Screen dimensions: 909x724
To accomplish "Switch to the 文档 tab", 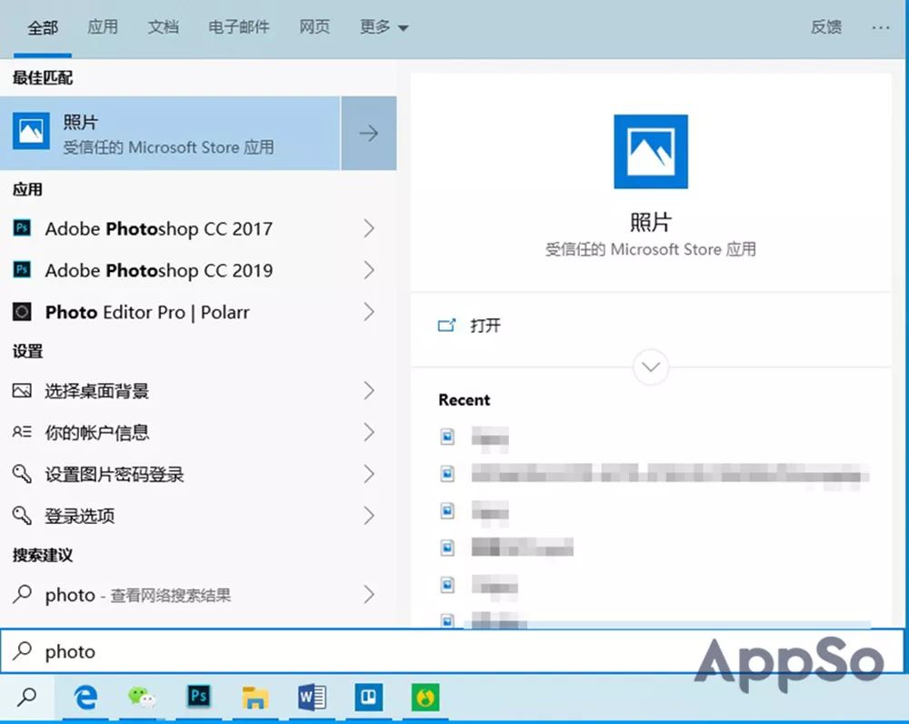I will 163,26.
